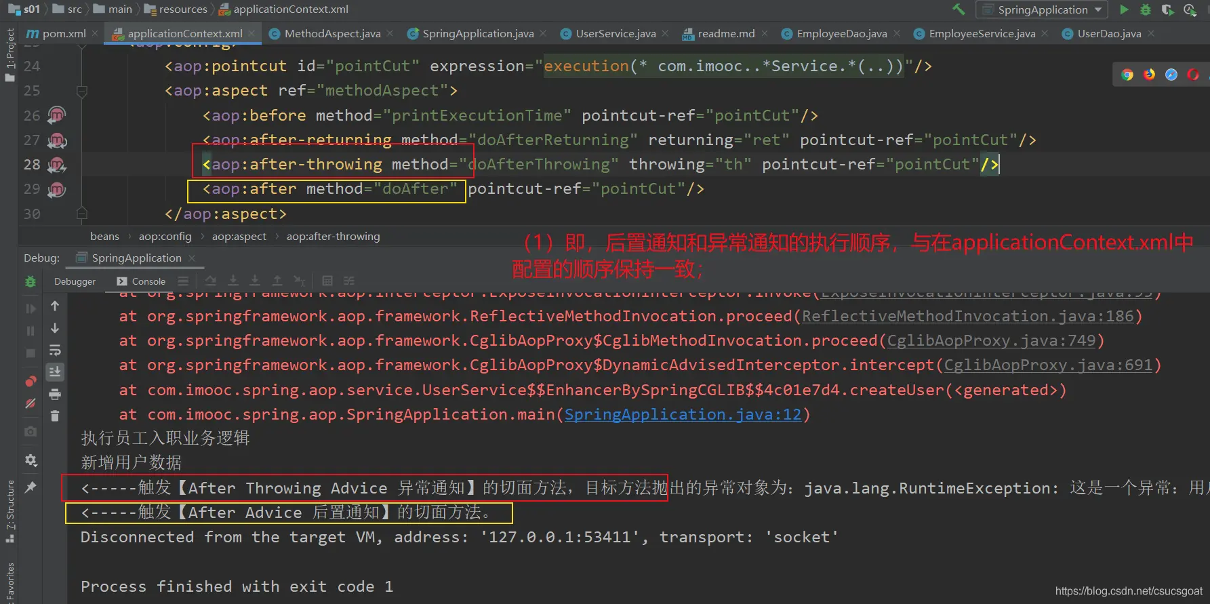Open the CglibAopProxy.java:749 stack link
Image resolution: width=1210 pixels, height=604 pixels.
(x=991, y=341)
